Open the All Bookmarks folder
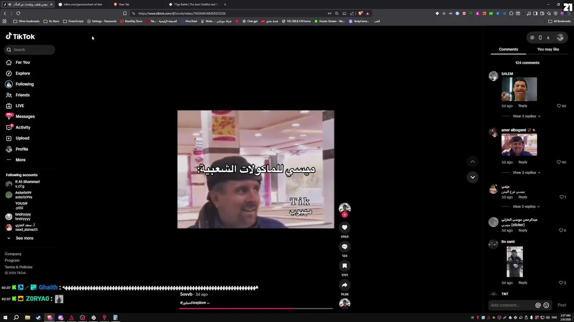 [x=560, y=21]
